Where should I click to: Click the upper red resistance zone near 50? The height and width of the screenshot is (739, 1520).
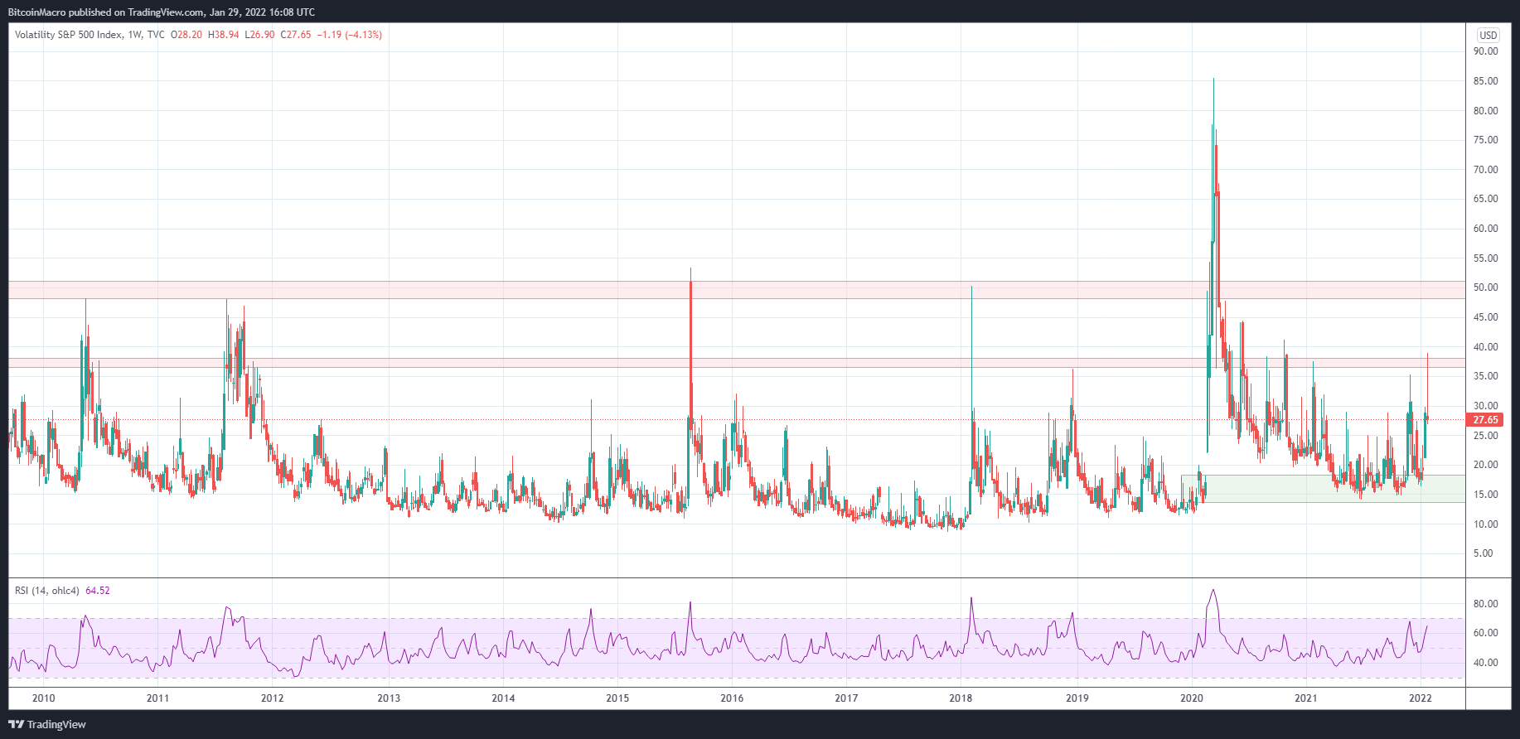click(x=737, y=290)
